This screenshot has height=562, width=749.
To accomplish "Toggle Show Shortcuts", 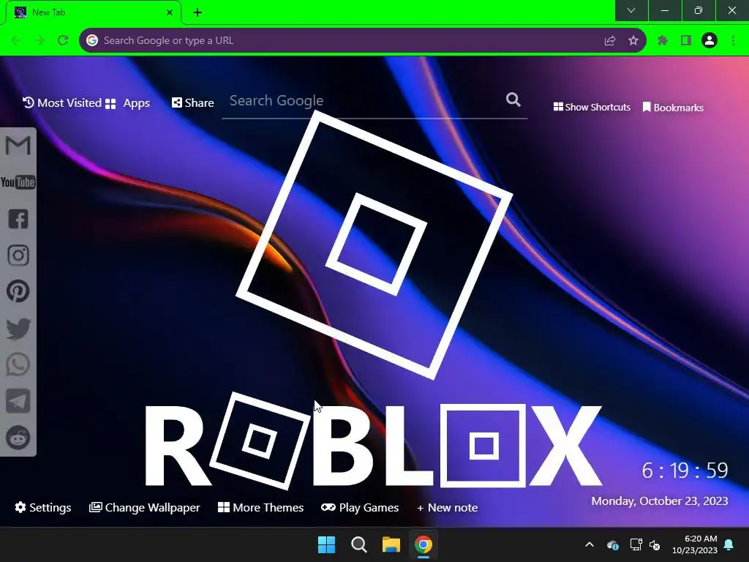I will (592, 107).
